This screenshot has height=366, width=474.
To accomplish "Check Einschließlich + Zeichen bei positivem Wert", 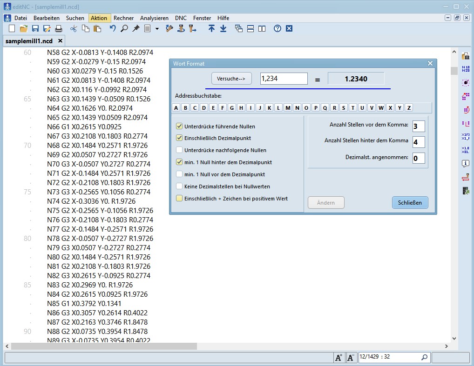I will 179,199.
